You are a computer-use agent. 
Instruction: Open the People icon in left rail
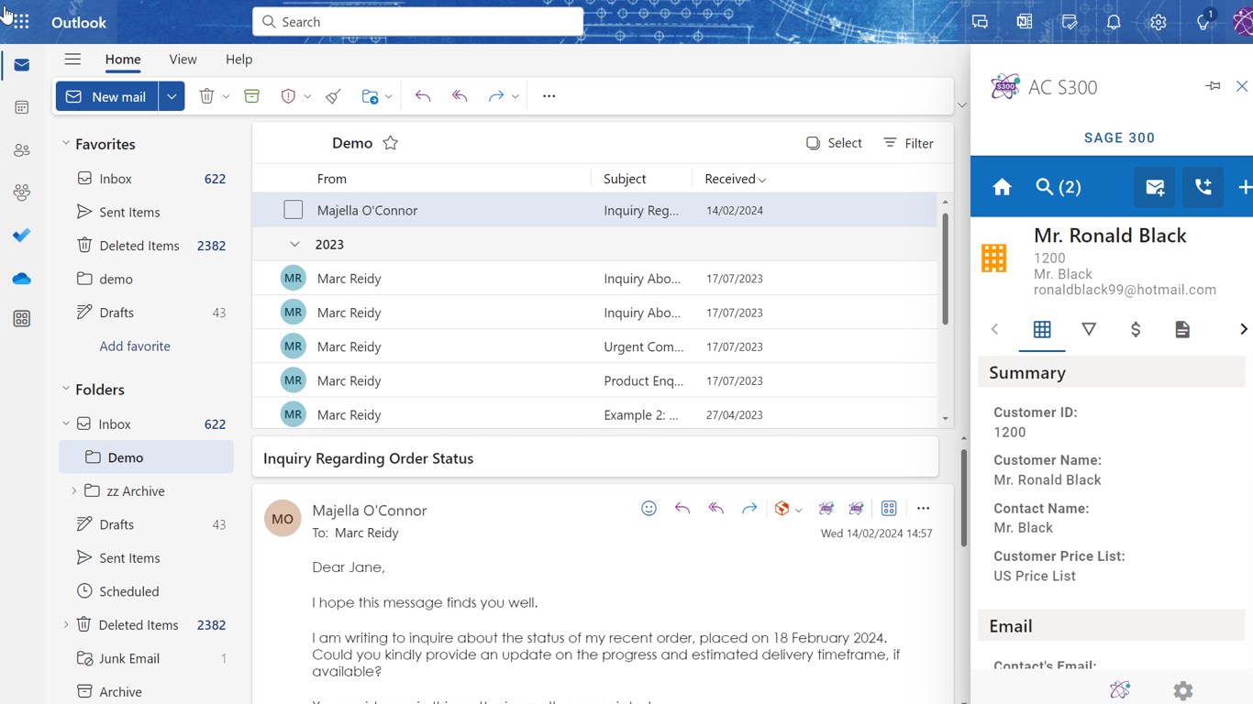22,150
